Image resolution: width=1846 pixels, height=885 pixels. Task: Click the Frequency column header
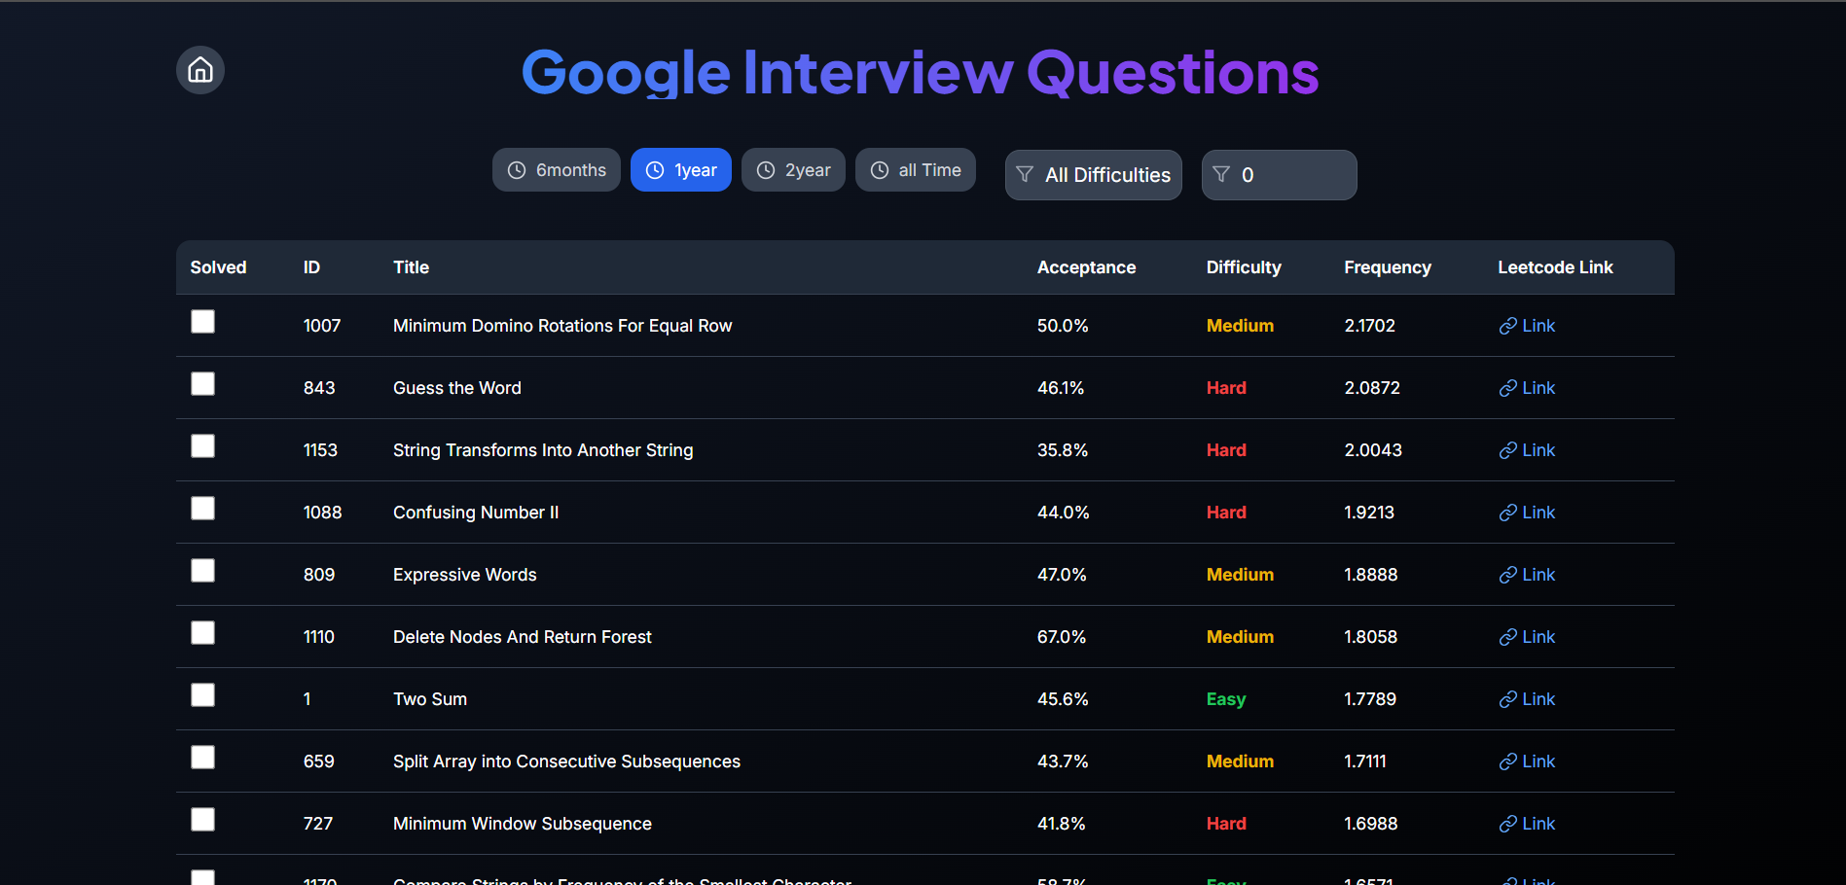[1388, 267]
